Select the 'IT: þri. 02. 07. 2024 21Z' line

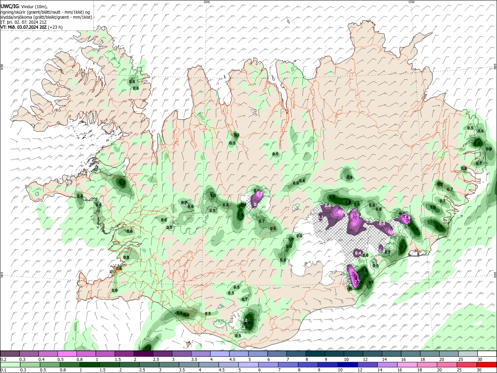click(24, 22)
